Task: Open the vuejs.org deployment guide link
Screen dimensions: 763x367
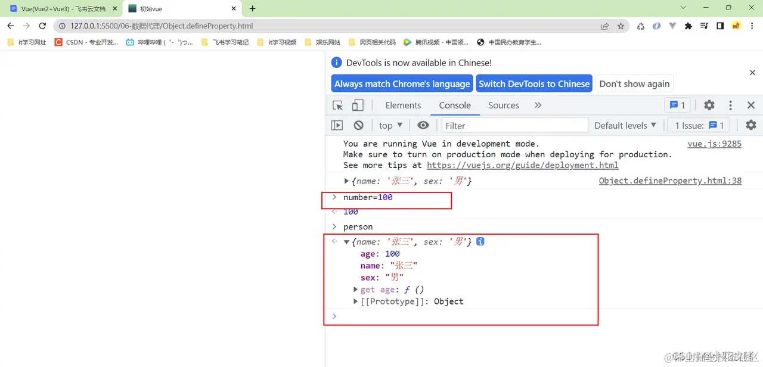Action: pos(523,165)
